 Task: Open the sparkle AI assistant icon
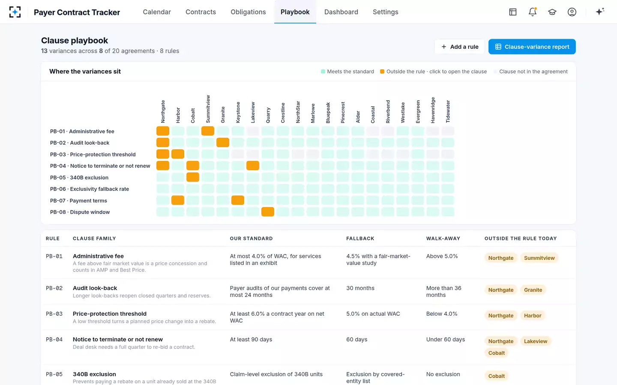click(600, 12)
